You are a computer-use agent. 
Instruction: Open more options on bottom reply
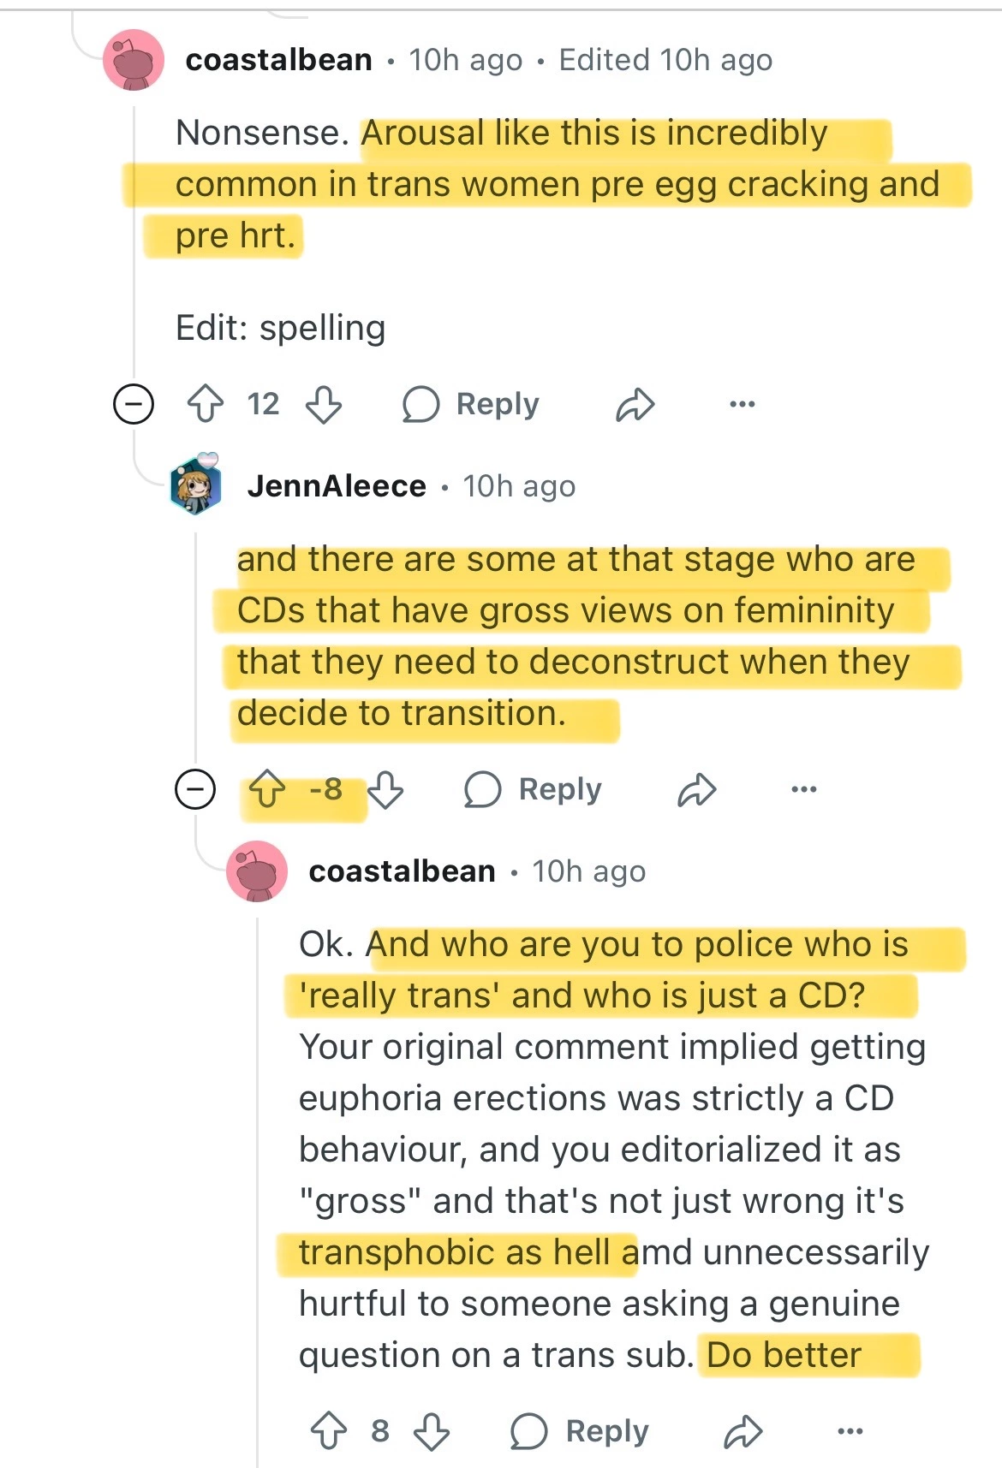tap(850, 1431)
